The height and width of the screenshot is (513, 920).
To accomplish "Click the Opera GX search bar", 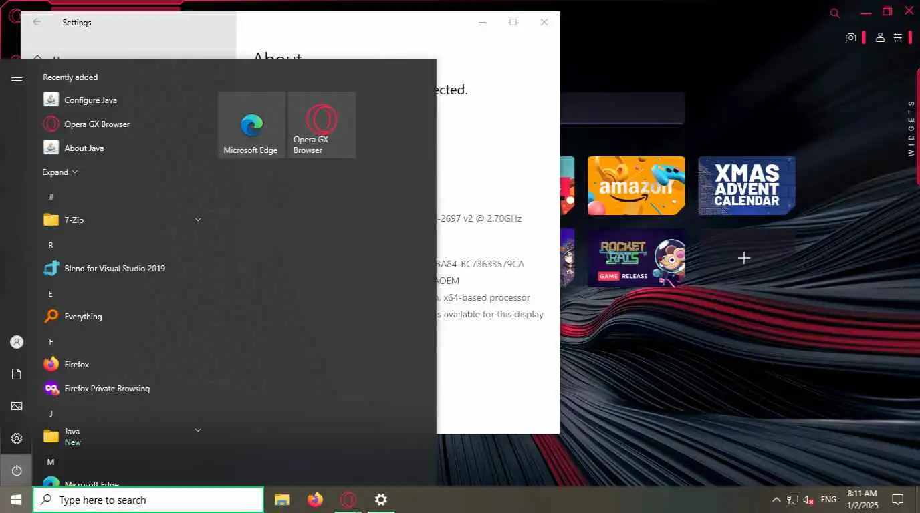I will (622, 108).
